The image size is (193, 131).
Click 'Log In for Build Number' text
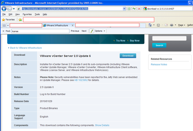coord(53,94)
